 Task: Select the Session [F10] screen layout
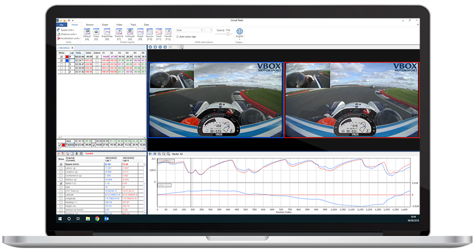(x=150, y=34)
